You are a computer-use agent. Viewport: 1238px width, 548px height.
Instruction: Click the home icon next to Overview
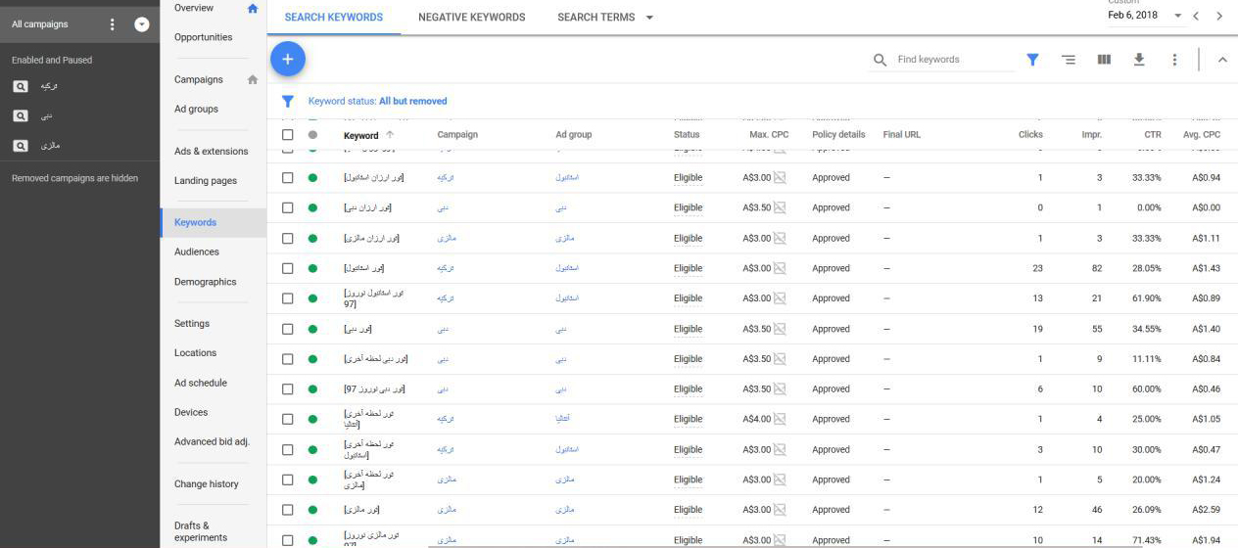(253, 8)
